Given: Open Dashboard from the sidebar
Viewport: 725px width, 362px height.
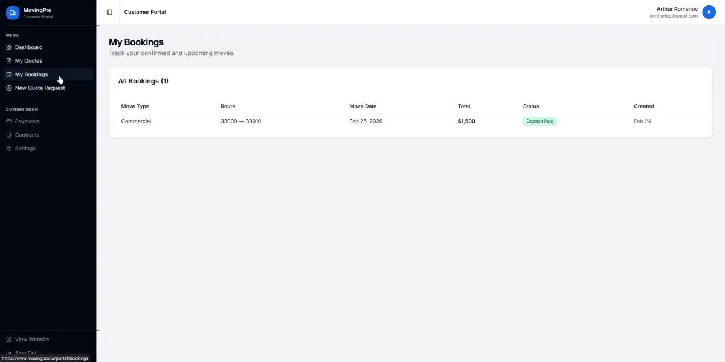Looking at the screenshot, I should (x=28, y=47).
